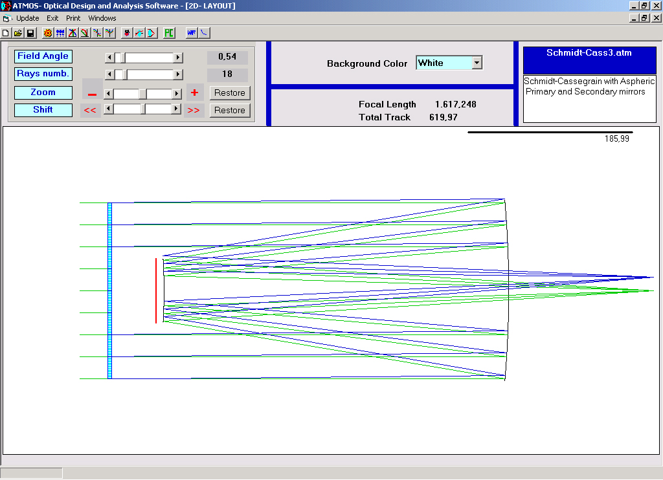Click the Save floppy disk icon

tap(30, 33)
